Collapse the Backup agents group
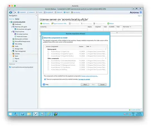 [106, 49]
